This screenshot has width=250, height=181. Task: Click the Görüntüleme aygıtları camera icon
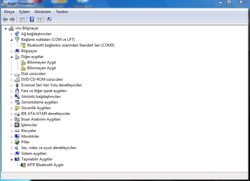click(17, 102)
